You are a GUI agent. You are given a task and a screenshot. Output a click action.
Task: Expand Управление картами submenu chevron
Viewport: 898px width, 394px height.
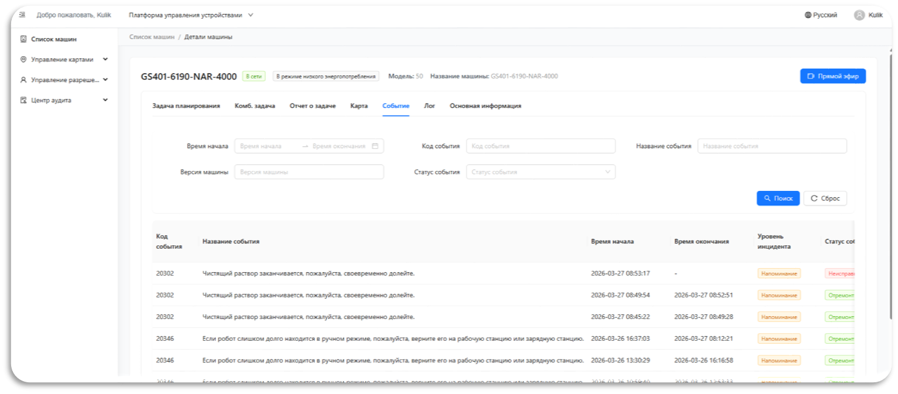click(105, 59)
